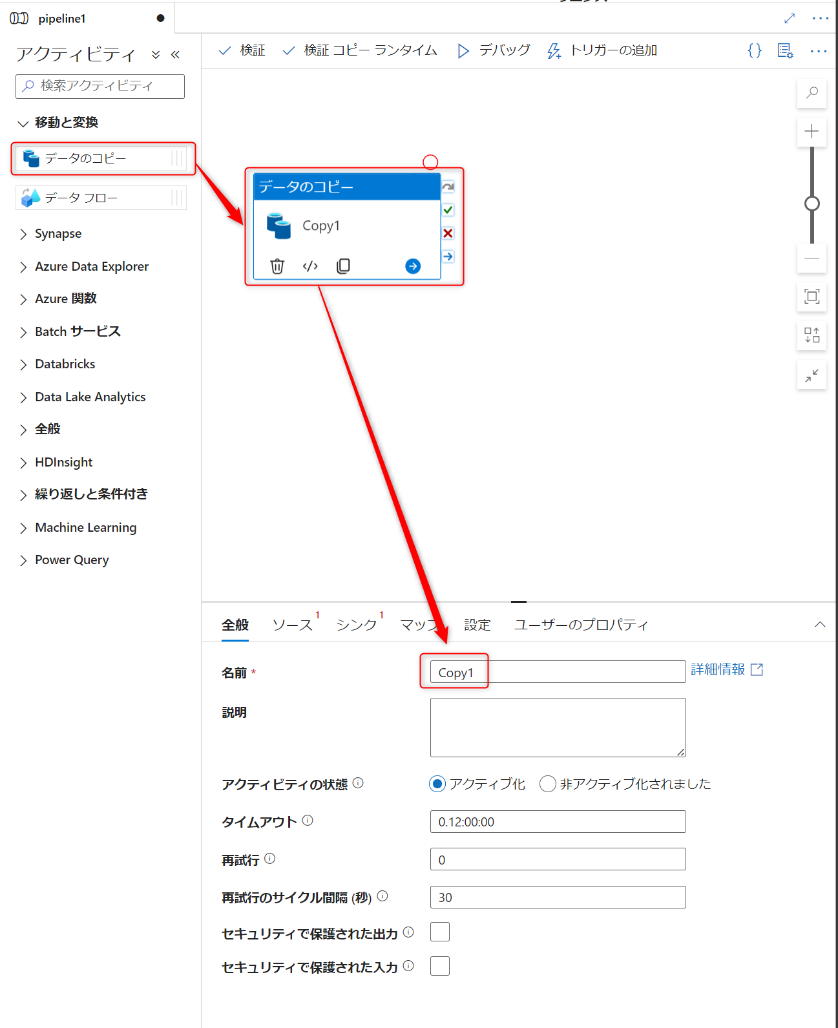
Task: Expand the Machine Learning category
Action: [x=78, y=528]
